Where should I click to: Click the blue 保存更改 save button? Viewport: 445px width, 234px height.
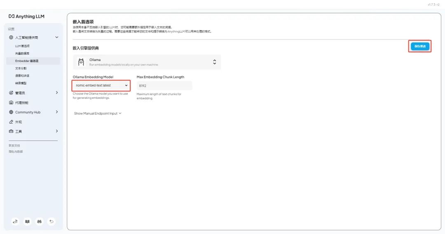420,46
